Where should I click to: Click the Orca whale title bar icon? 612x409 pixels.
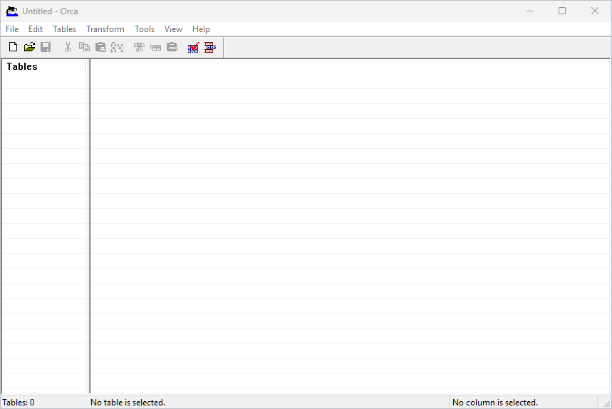pyautogui.click(x=12, y=11)
